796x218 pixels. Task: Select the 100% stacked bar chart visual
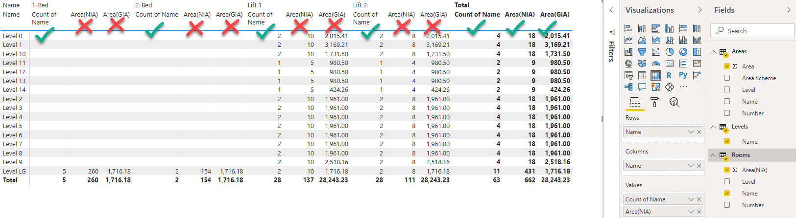(683, 28)
